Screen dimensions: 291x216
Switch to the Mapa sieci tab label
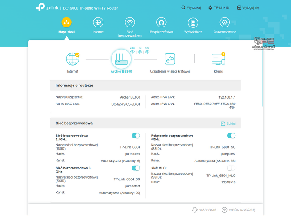(x=66, y=32)
